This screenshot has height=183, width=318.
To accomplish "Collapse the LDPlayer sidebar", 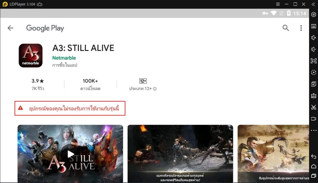I will (313, 4).
